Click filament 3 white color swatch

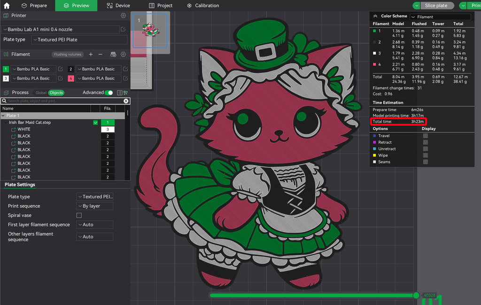pos(6,78)
